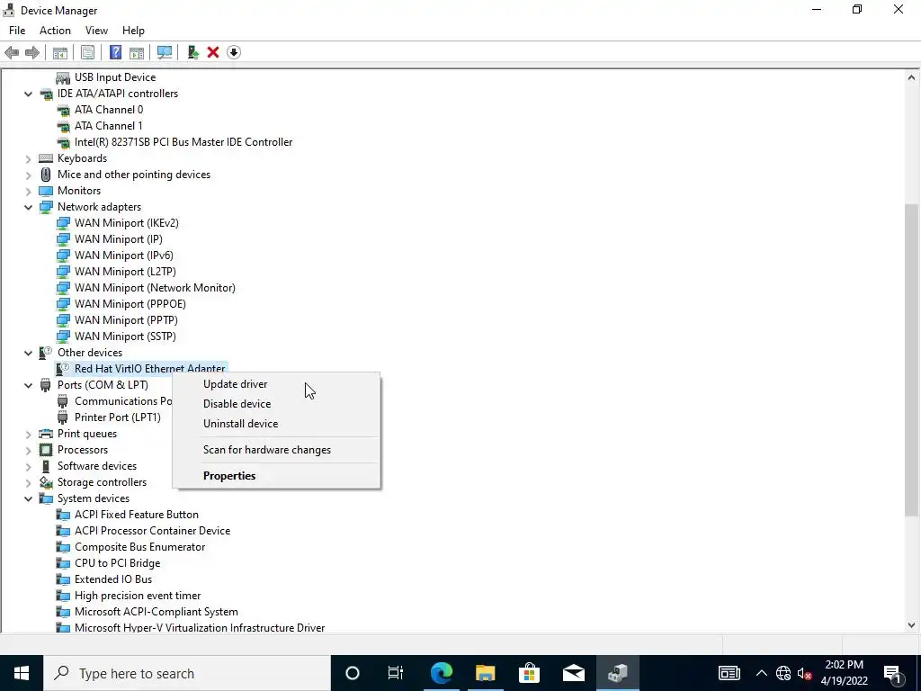The width and height of the screenshot is (921, 691).
Task: Click the Show/Hide Console Tree icon
Action: click(60, 52)
